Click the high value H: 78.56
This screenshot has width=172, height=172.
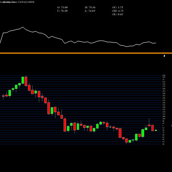click(x=90, y=8)
